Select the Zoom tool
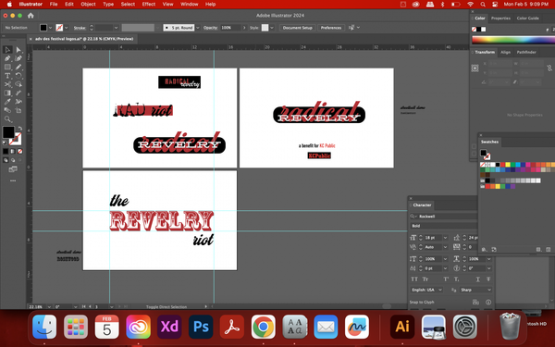This screenshot has width=555, height=347. click(7, 119)
